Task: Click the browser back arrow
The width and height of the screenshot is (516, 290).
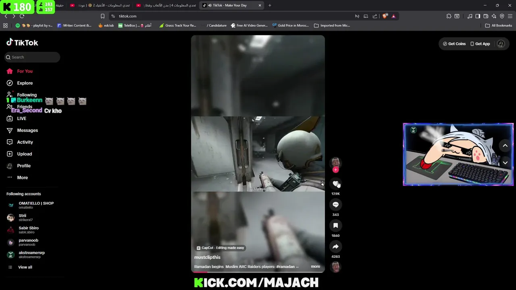Action: [6, 16]
